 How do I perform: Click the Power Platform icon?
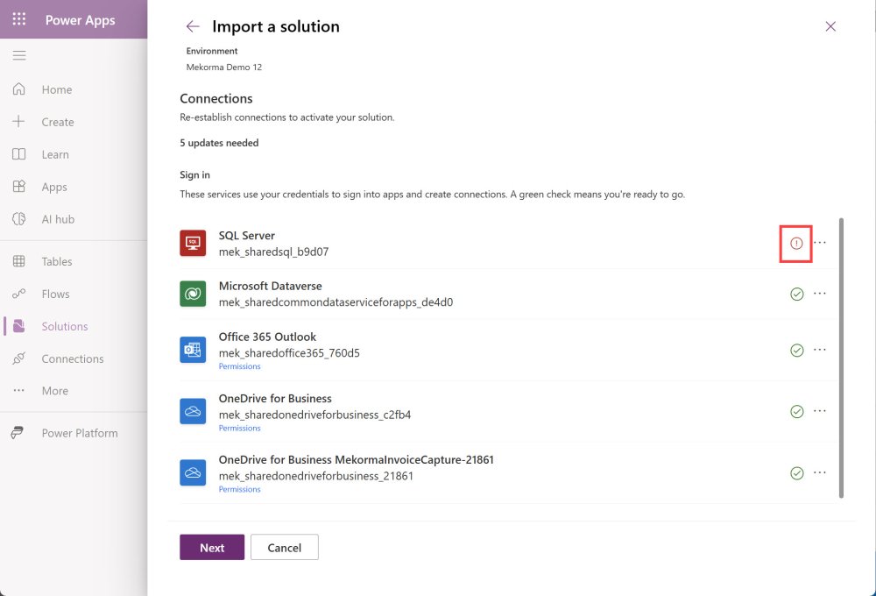coord(18,433)
